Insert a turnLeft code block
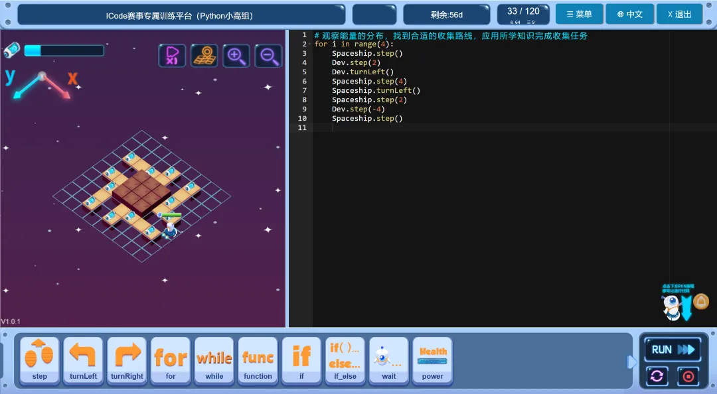The height and width of the screenshot is (394, 717). 83,361
